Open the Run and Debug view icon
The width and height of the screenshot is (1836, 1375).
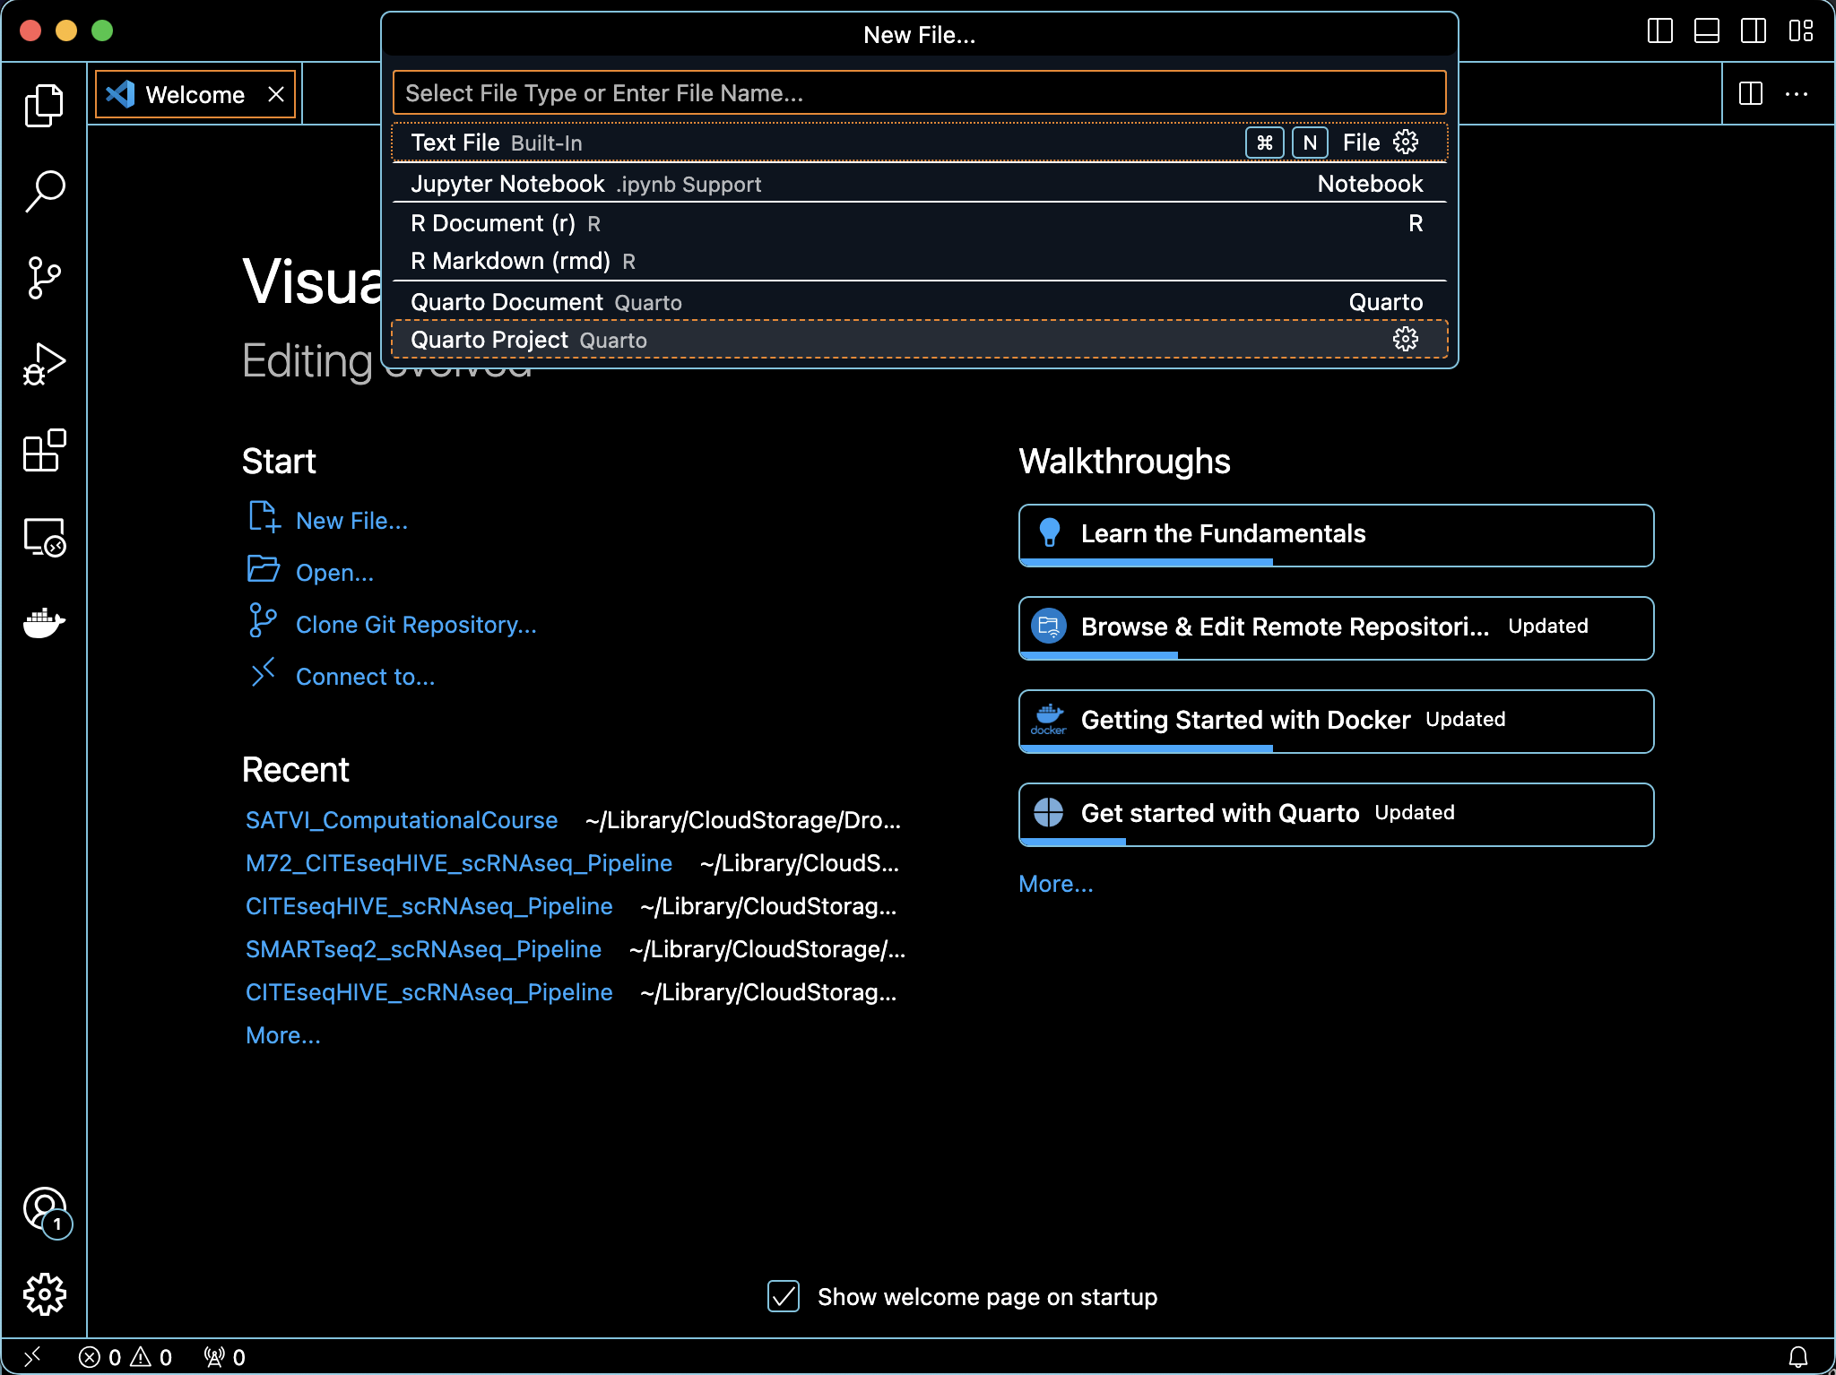[x=44, y=364]
